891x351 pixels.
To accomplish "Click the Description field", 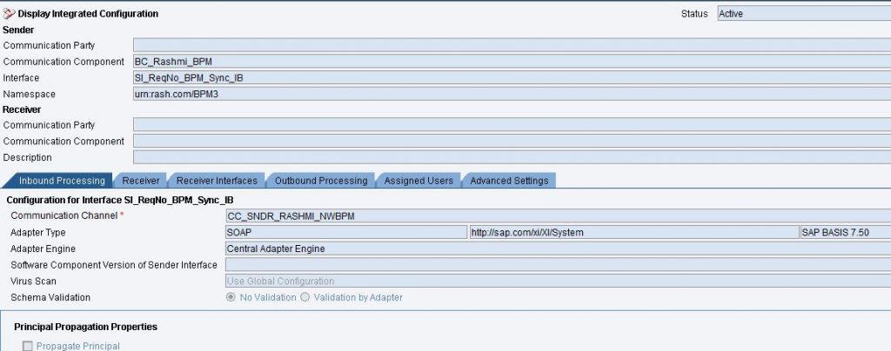I will tap(512, 157).
